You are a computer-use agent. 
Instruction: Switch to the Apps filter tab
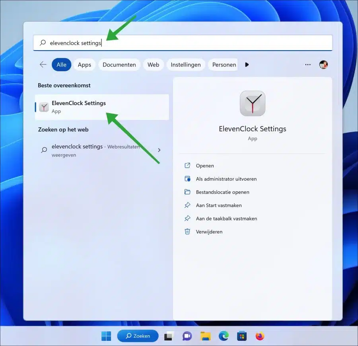click(x=84, y=65)
